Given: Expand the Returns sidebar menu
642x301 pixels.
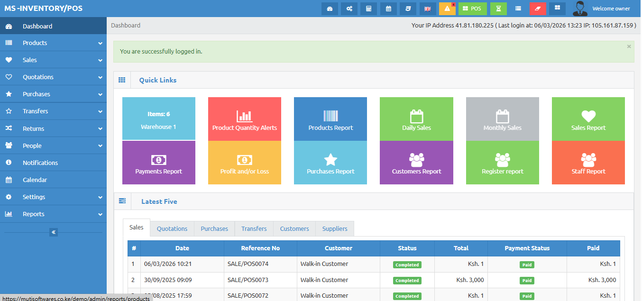Looking at the screenshot, I should 53,128.
